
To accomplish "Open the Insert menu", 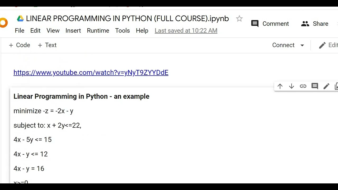I will pos(73,31).
